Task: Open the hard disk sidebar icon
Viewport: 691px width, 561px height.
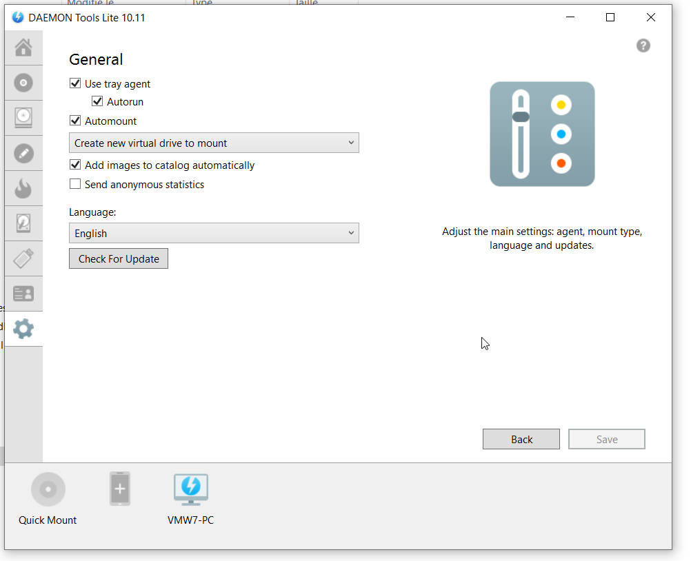Action: (23, 223)
